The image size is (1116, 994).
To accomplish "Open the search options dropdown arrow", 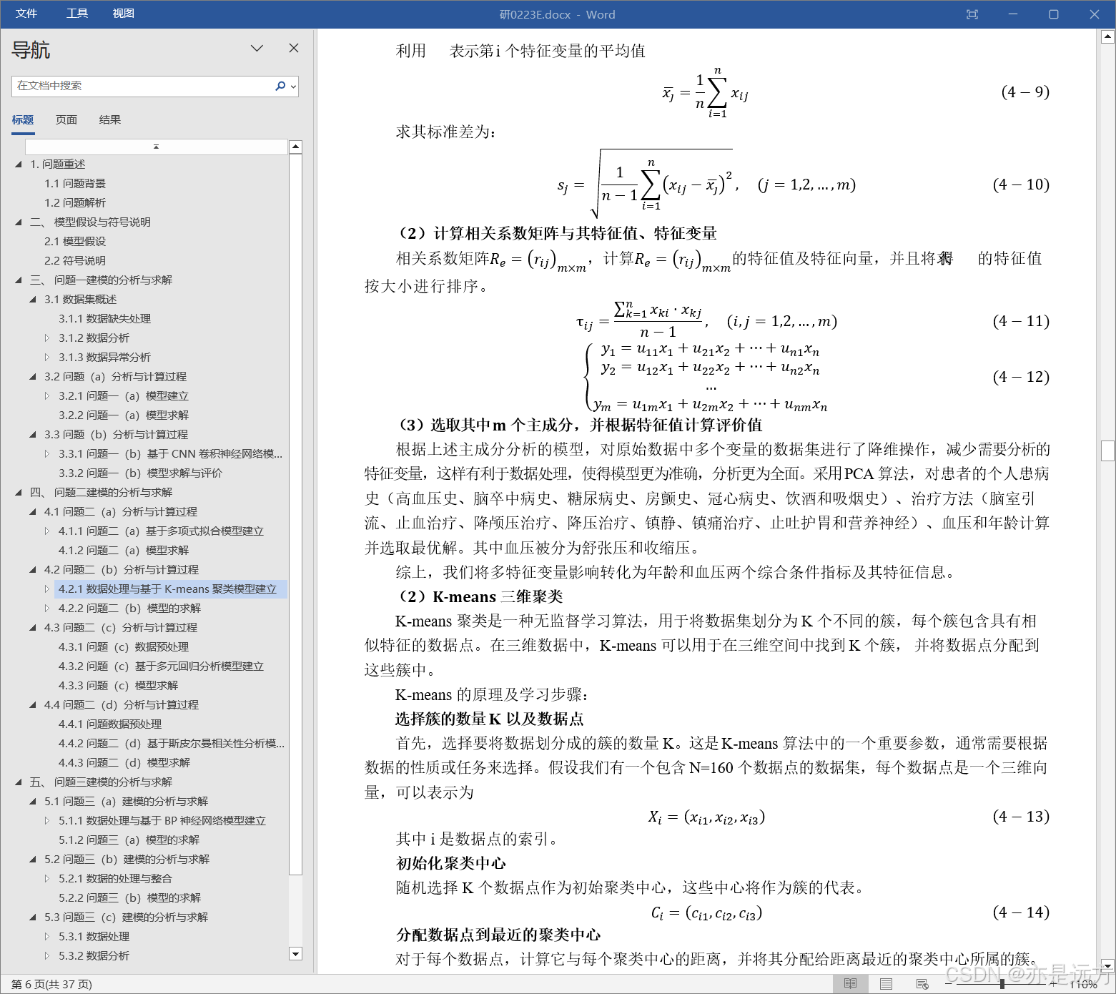I will 293,87.
